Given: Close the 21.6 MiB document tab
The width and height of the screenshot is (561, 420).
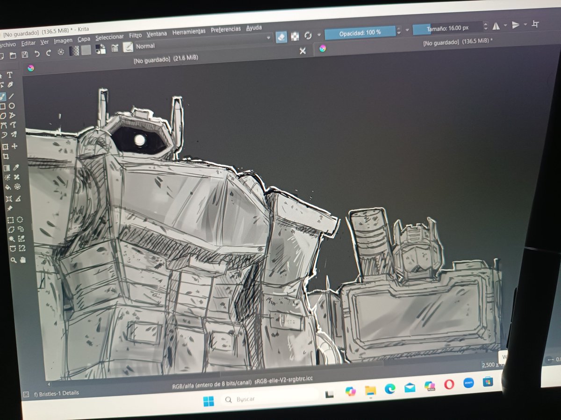Looking at the screenshot, I should pyautogui.click(x=302, y=51).
